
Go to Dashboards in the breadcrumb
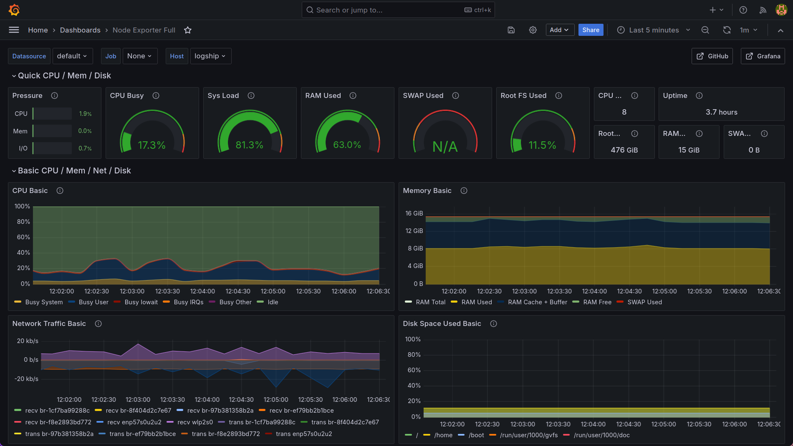80,30
